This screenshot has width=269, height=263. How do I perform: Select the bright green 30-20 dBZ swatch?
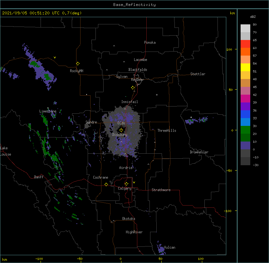[245, 130]
